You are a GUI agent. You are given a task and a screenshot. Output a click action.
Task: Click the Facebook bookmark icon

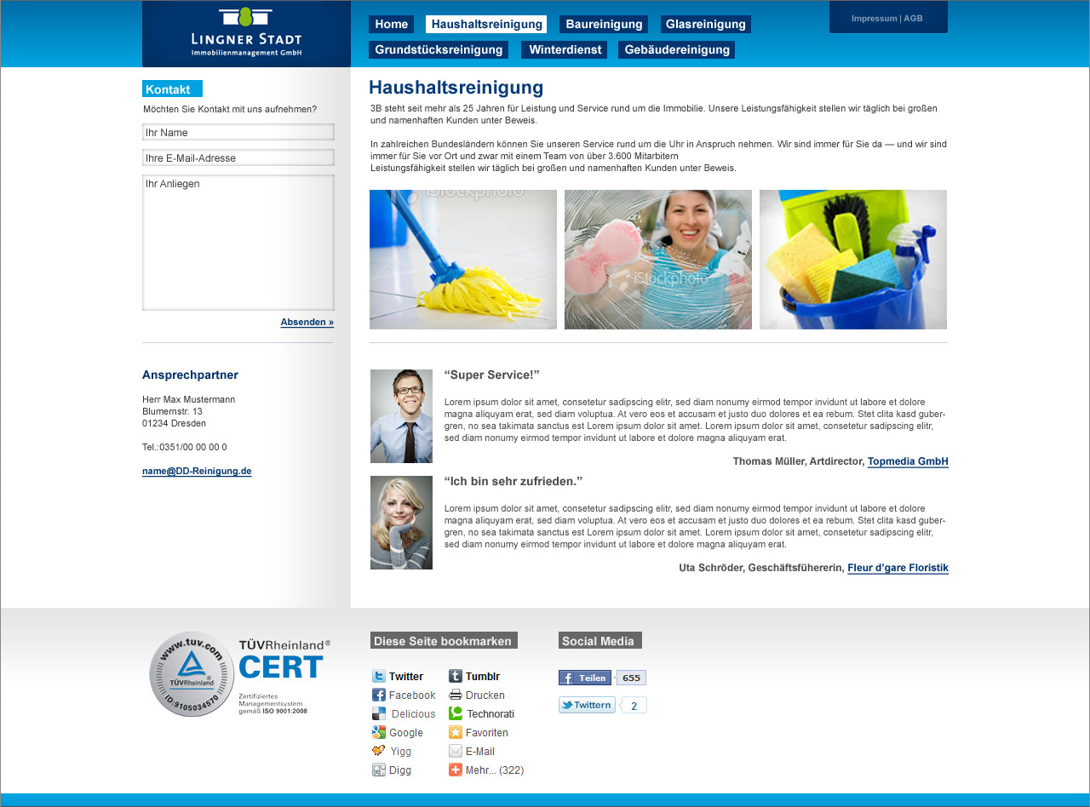(379, 695)
